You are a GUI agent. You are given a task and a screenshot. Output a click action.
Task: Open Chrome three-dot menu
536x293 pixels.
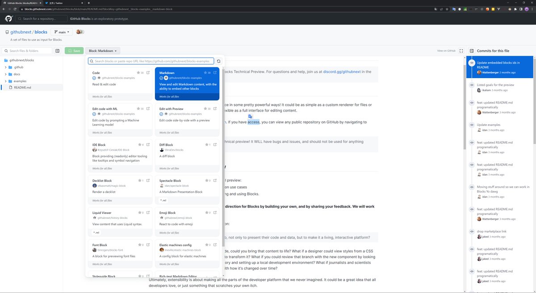click(532, 9)
